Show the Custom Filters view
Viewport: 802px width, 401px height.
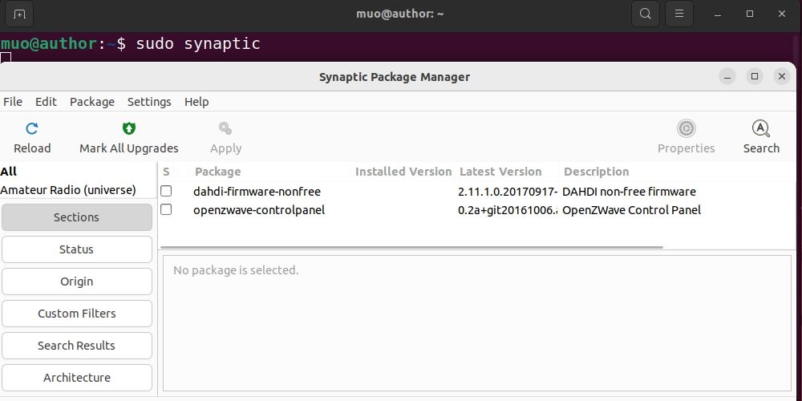point(76,314)
